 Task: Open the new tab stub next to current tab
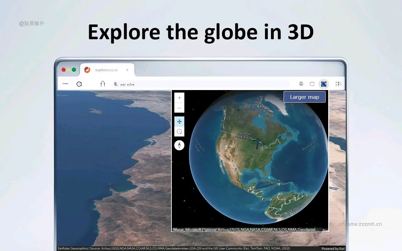click(x=144, y=70)
